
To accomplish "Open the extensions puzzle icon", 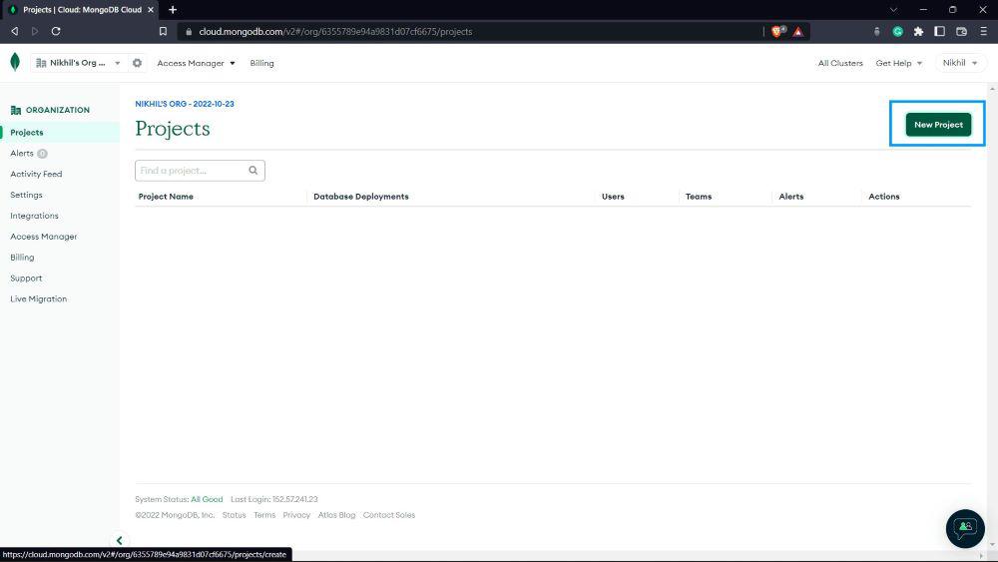I will click(x=918, y=31).
